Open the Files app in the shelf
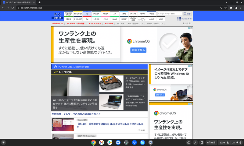Viewport: 244px width, 146px height. (142, 142)
